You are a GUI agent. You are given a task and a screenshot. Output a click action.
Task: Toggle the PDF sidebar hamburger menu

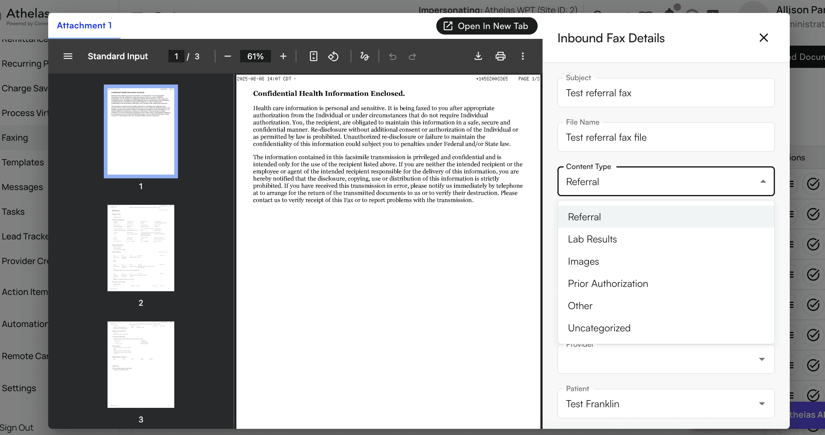coord(68,56)
